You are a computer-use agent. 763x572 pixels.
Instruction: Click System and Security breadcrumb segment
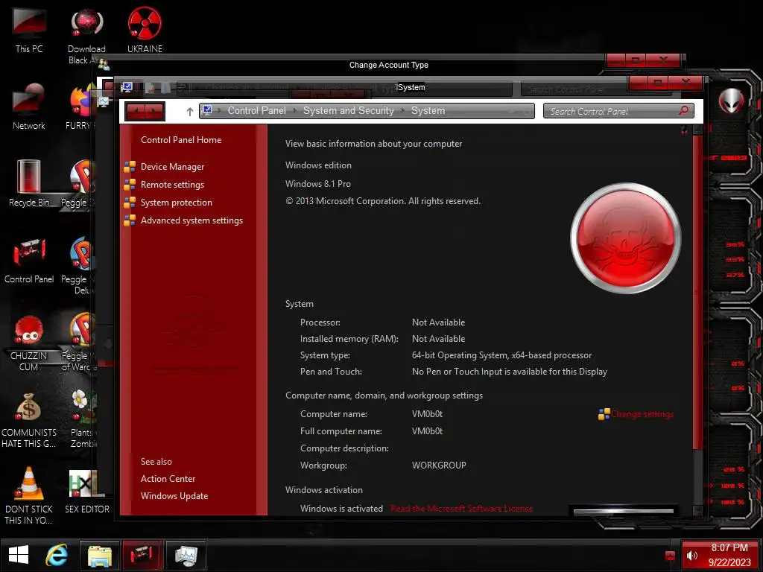[x=349, y=111]
